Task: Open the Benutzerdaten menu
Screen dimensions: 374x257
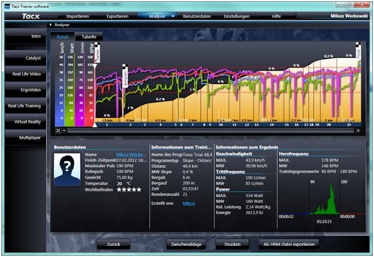Action: coord(197,16)
